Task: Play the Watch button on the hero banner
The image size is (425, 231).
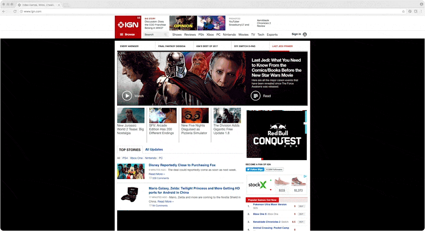Action: [x=127, y=96]
